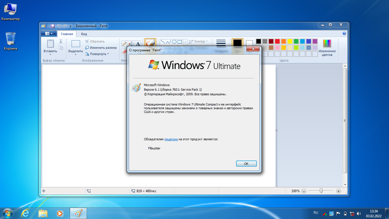Click the Help question mark icon
Image resolution: width=389 pixels, height=219 pixels.
344,33
